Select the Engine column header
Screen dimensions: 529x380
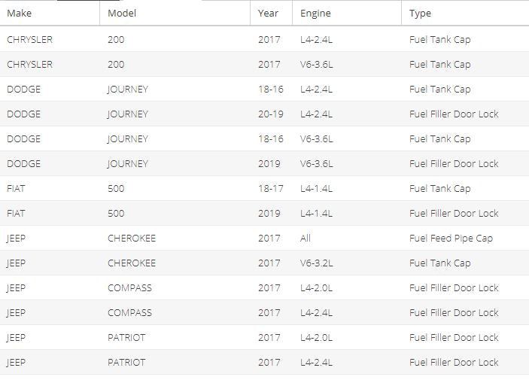tap(347, 13)
